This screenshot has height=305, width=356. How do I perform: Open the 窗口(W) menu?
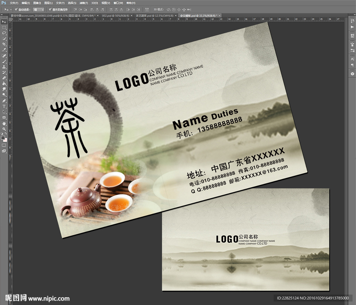pyautogui.click(x=118, y=3)
